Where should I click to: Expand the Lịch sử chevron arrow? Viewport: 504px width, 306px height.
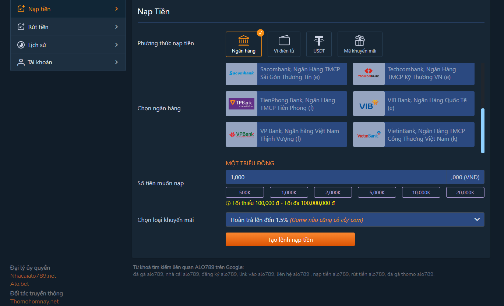(x=116, y=45)
